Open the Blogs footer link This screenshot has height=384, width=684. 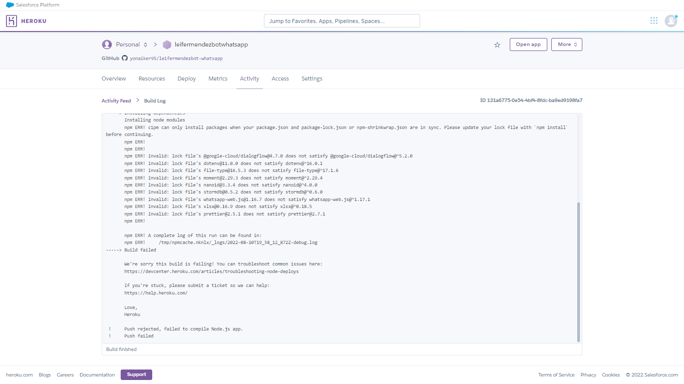click(45, 375)
